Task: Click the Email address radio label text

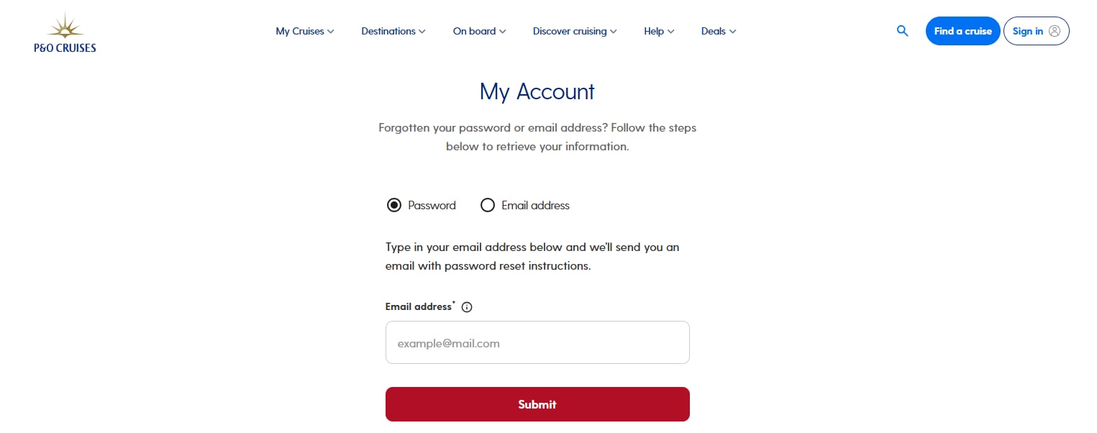Action: [x=535, y=206]
